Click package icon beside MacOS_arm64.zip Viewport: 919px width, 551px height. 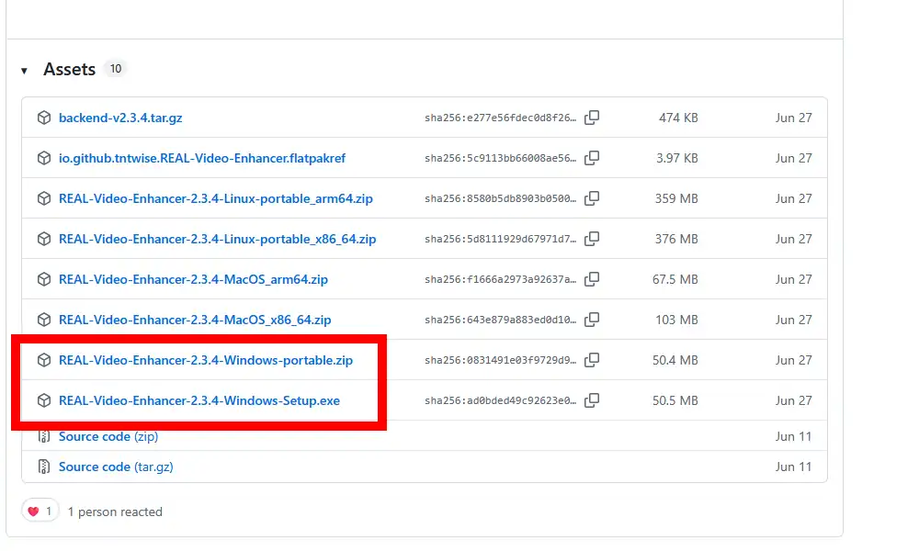click(x=44, y=279)
